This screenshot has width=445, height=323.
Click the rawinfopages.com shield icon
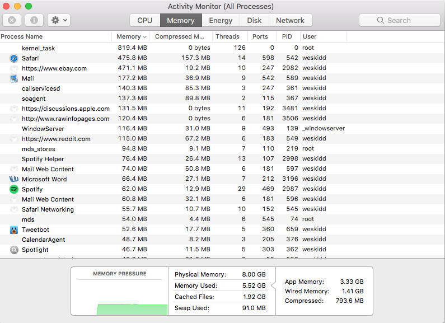click(x=14, y=119)
